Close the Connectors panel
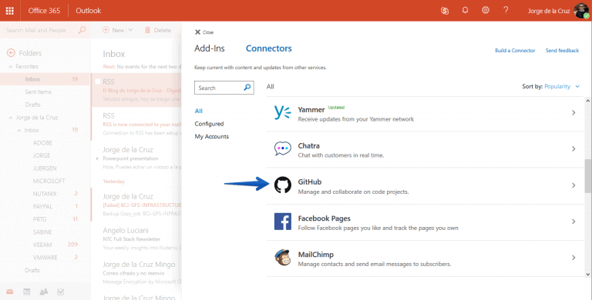The height and width of the screenshot is (300, 592). [x=203, y=32]
